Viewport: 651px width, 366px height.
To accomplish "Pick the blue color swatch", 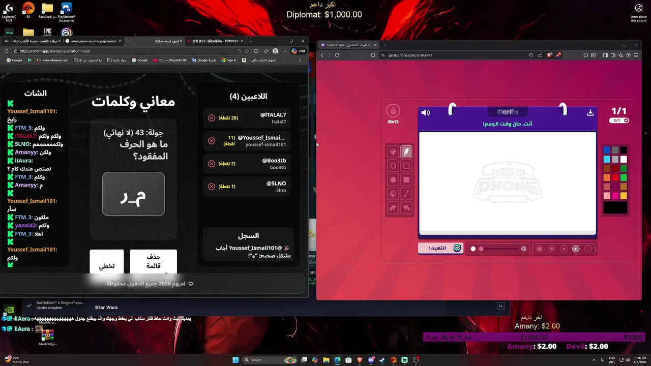I will tap(607, 150).
